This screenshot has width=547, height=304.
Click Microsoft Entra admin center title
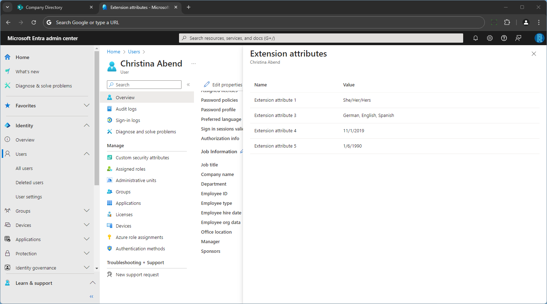point(43,38)
